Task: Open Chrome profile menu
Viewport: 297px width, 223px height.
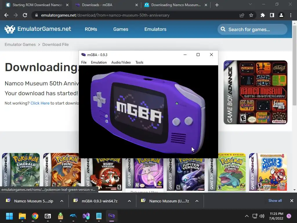Action: (281, 15)
